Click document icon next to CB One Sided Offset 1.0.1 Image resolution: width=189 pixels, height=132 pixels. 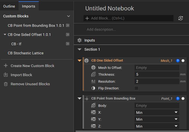coord(68,35)
